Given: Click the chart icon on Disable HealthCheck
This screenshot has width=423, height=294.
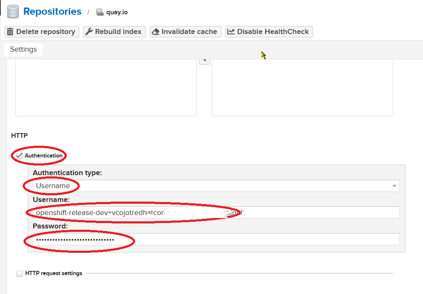Looking at the screenshot, I should coord(231,31).
